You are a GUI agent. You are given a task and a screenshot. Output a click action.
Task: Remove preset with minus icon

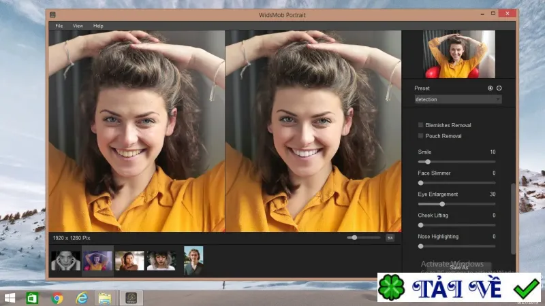coord(499,88)
